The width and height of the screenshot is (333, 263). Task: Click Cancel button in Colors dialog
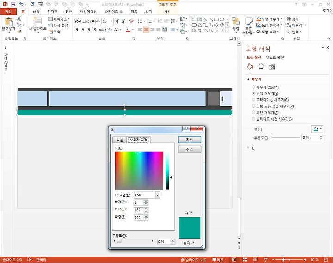189,149
